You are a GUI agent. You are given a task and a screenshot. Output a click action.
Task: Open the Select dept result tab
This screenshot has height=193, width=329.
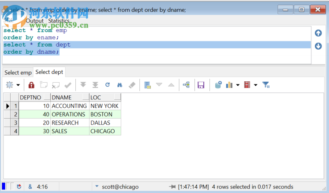coord(49,72)
